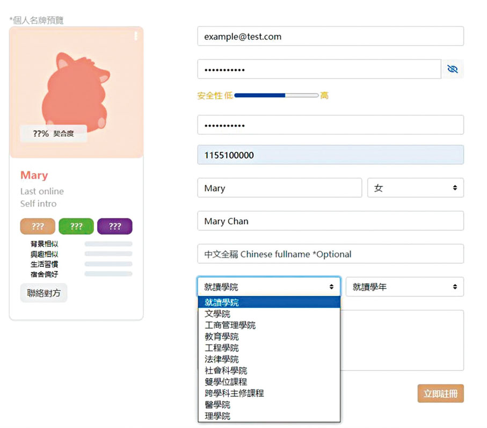
Task: Click the cat avatar illustration
Action: 76,89
